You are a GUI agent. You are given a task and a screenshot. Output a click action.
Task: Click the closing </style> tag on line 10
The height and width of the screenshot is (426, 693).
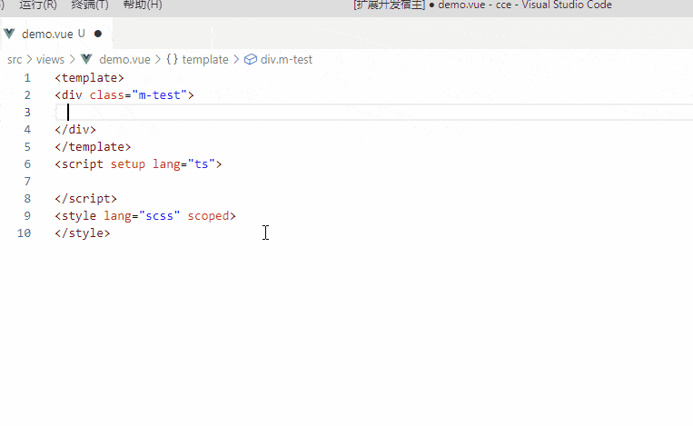coord(82,233)
